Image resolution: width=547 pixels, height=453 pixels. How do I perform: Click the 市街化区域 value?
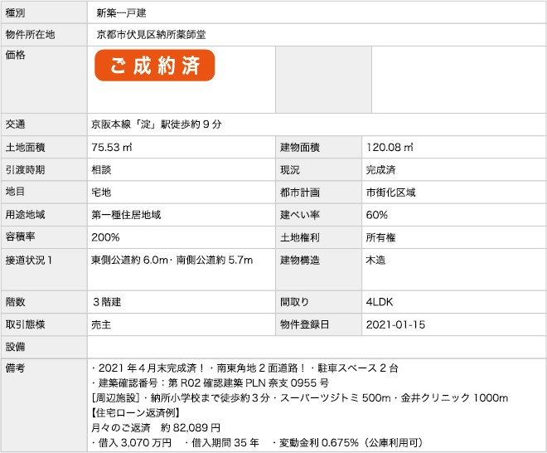click(390, 192)
